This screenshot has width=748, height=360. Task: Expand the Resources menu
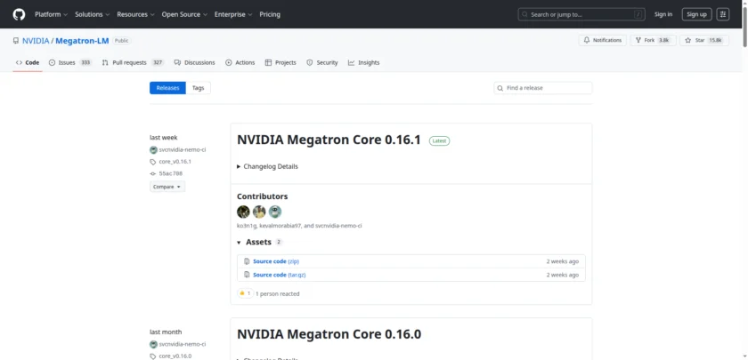135,14
